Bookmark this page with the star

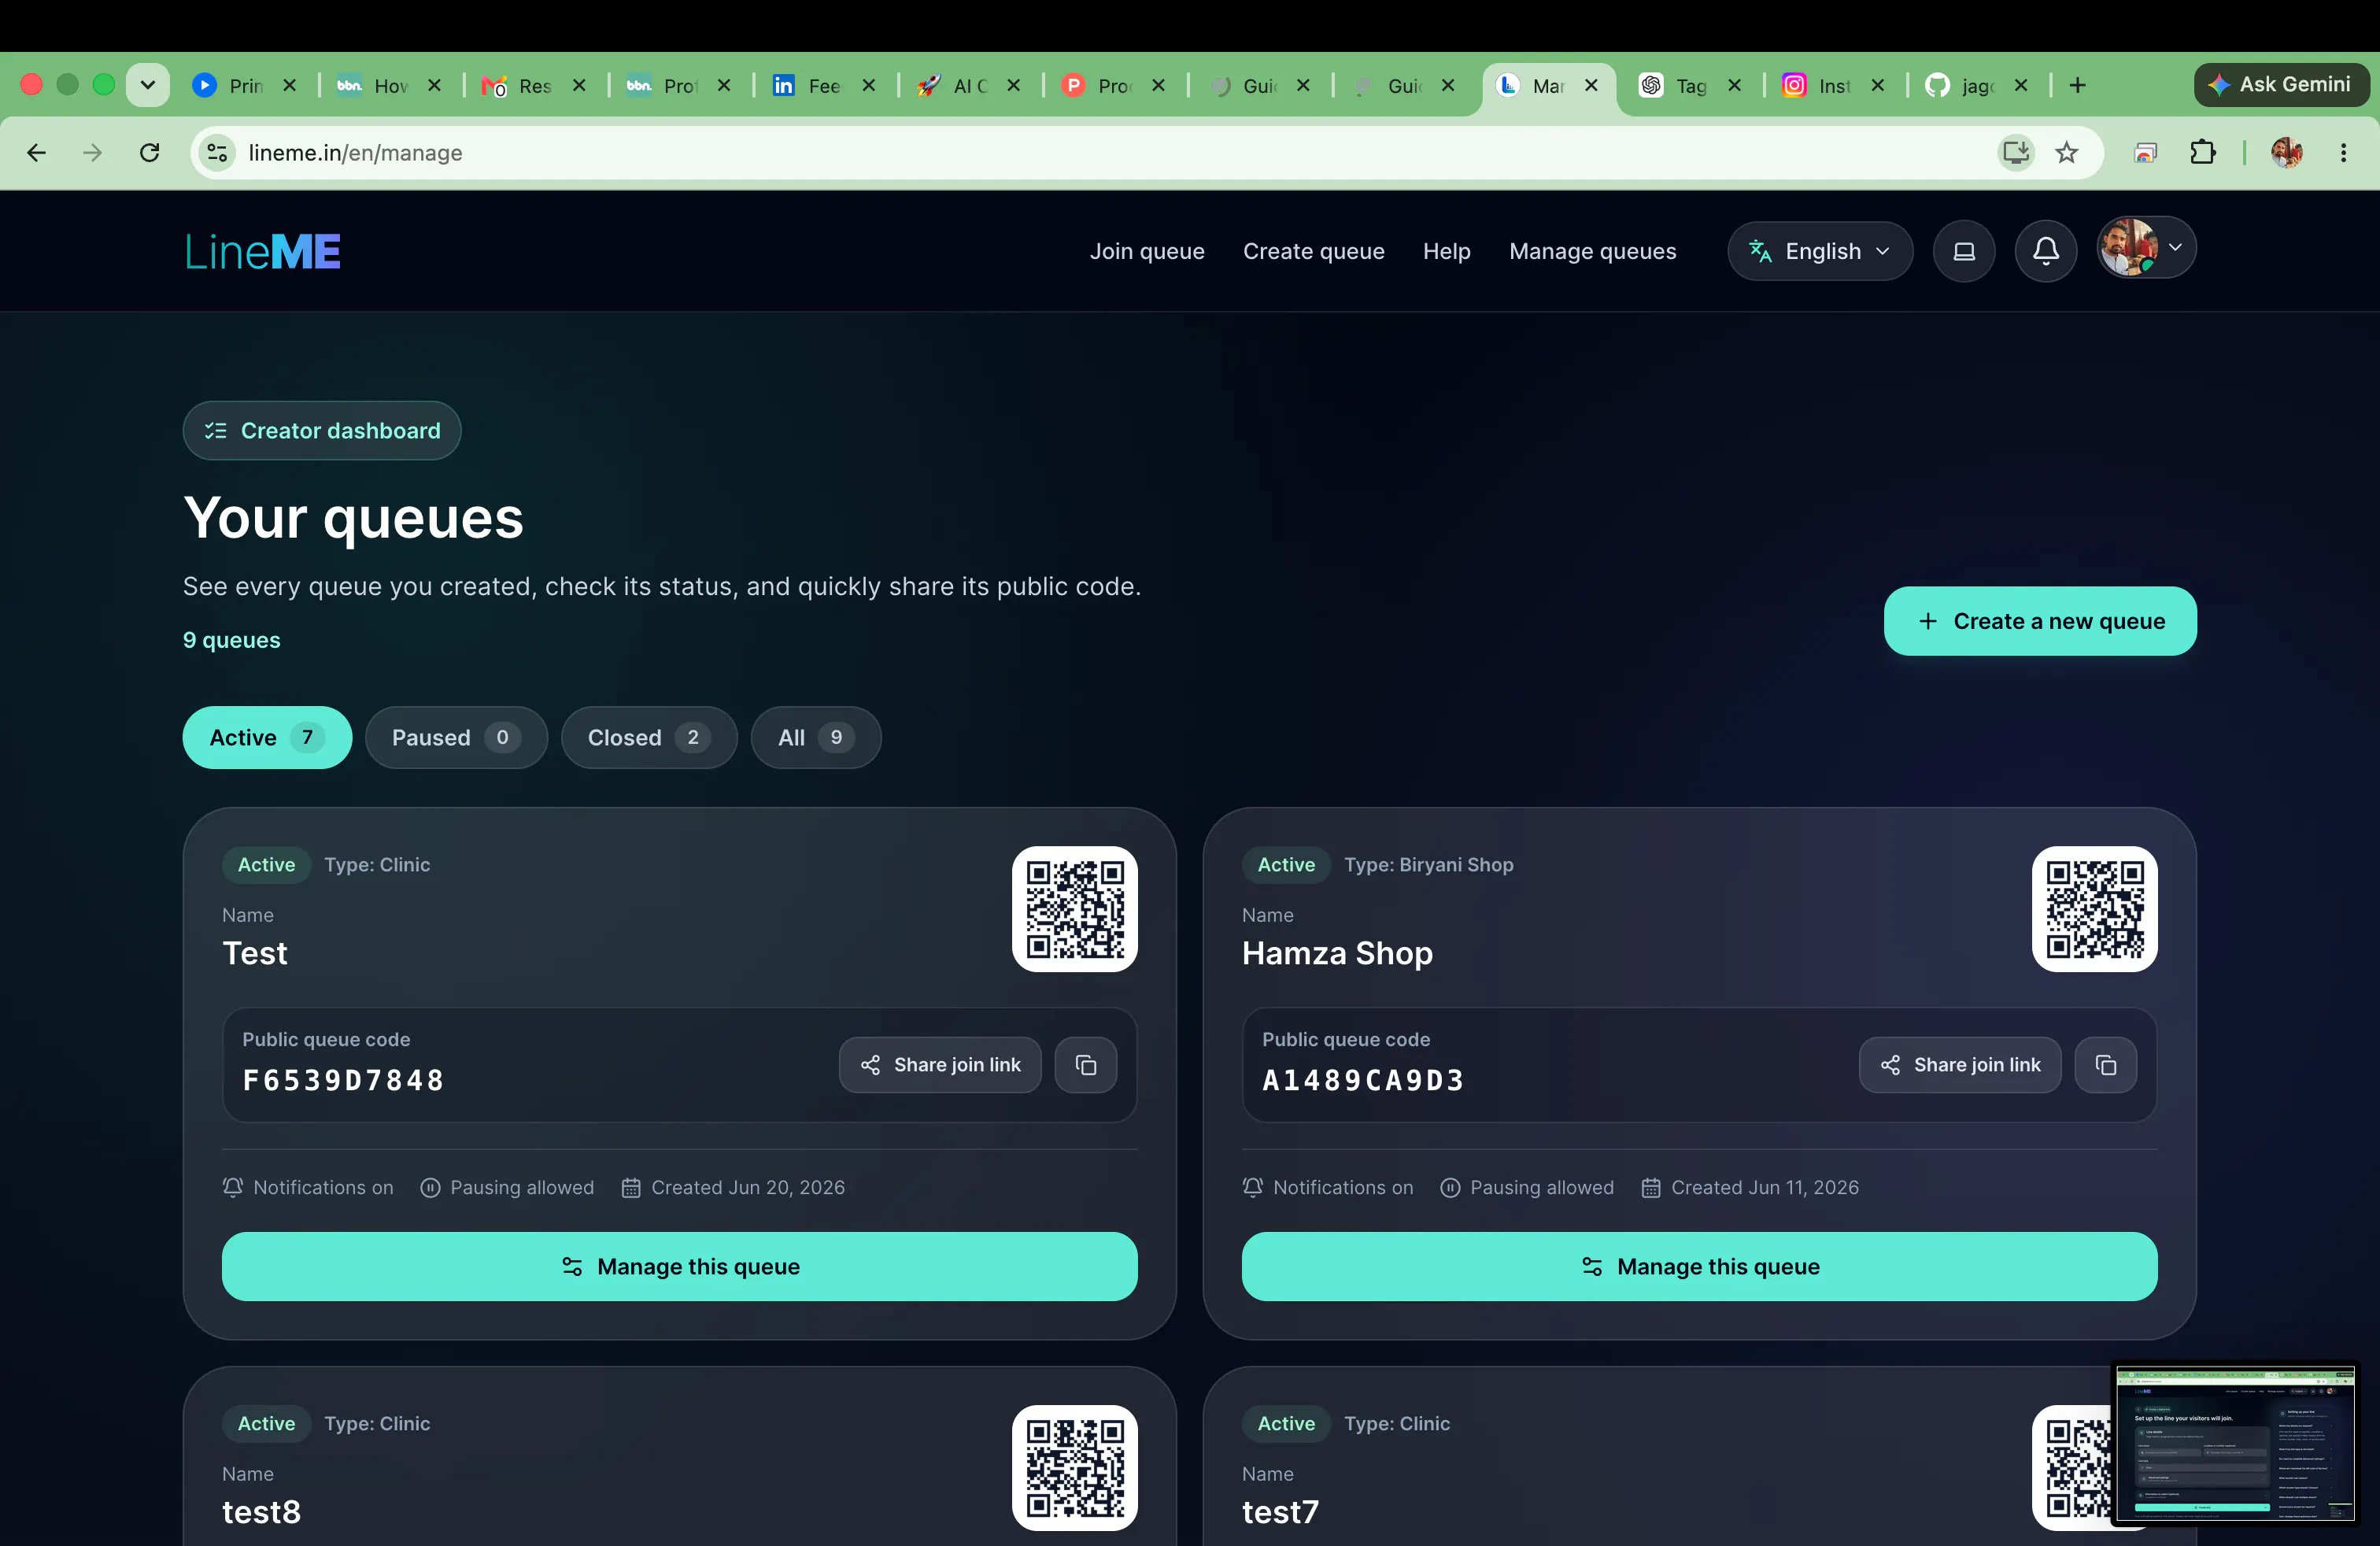click(x=2066, y=152)
